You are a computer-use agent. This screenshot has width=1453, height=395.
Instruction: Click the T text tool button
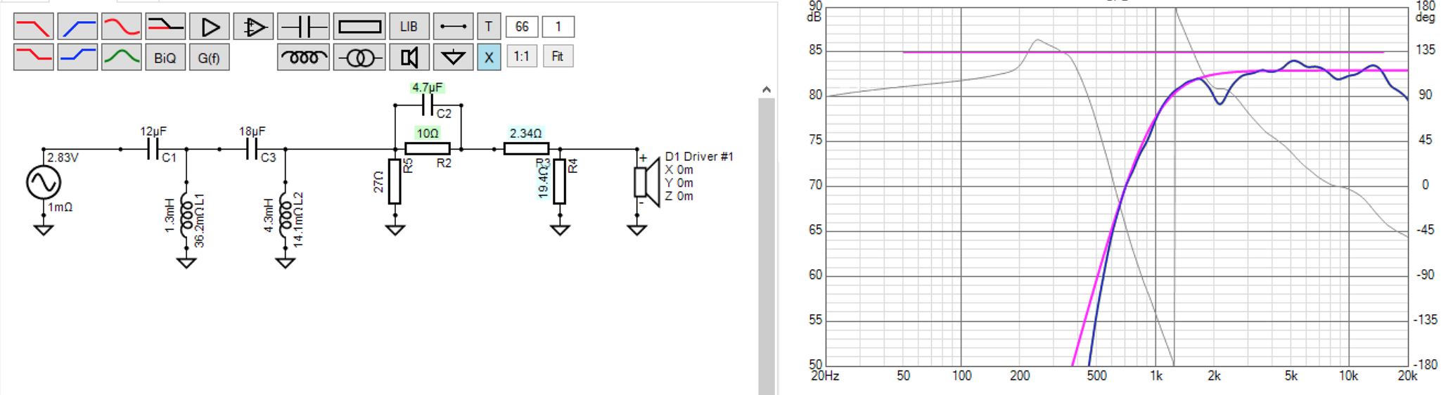489,27
